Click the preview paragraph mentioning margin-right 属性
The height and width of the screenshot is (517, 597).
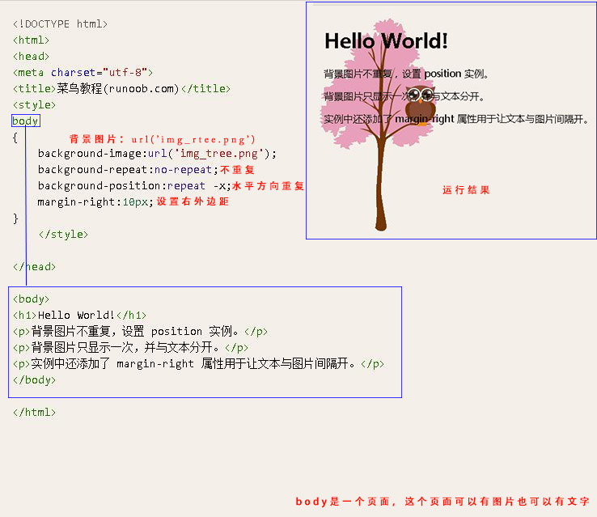(456, 119)
